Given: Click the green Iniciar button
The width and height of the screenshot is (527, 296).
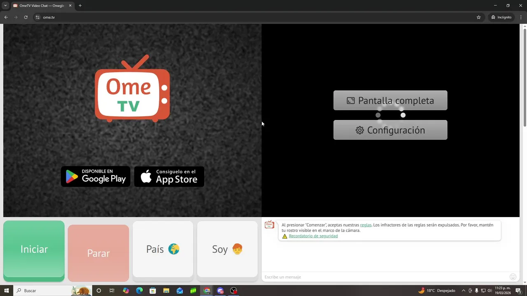Looking at the screenshot, I should coord(34,251).
